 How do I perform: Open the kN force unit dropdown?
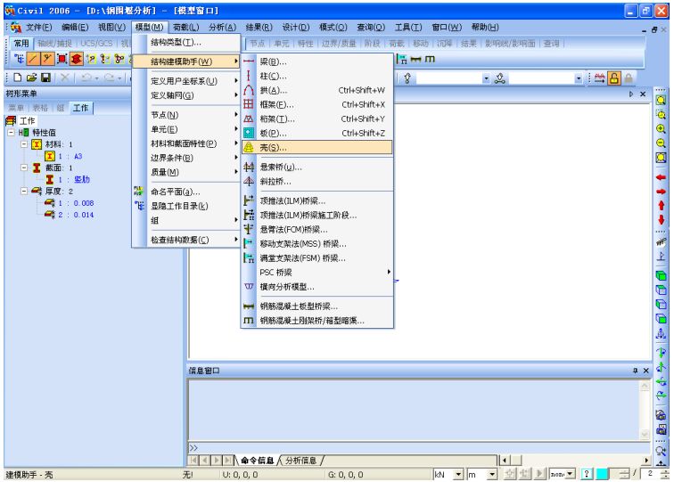coord(458,474)
